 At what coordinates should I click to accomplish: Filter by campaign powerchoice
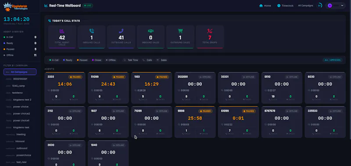tap(20, 155)
